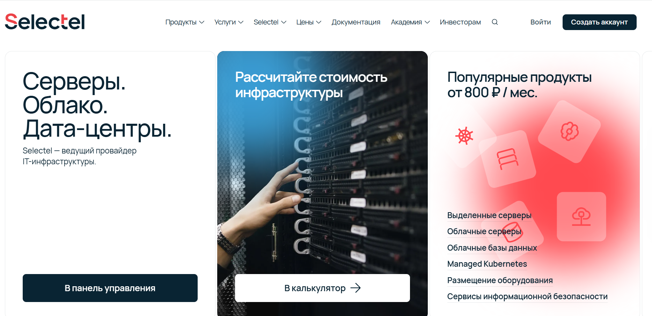Expand the Услуги dropdown chevron
The height and width of the screenshot is (316, 652).
tap(241, 22)
